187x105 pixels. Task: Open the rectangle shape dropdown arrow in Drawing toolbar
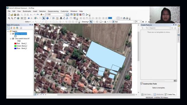[103, 22]
